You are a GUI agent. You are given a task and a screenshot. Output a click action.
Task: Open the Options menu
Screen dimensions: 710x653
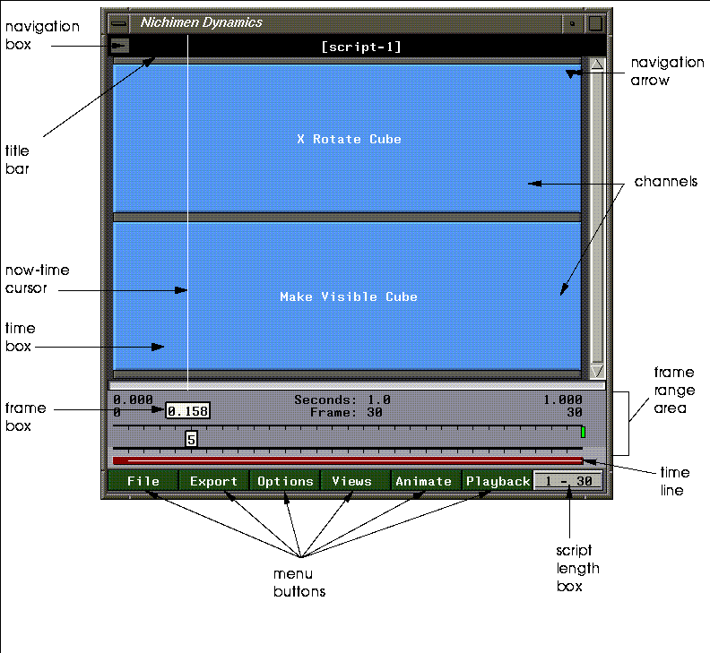point(285,481)
